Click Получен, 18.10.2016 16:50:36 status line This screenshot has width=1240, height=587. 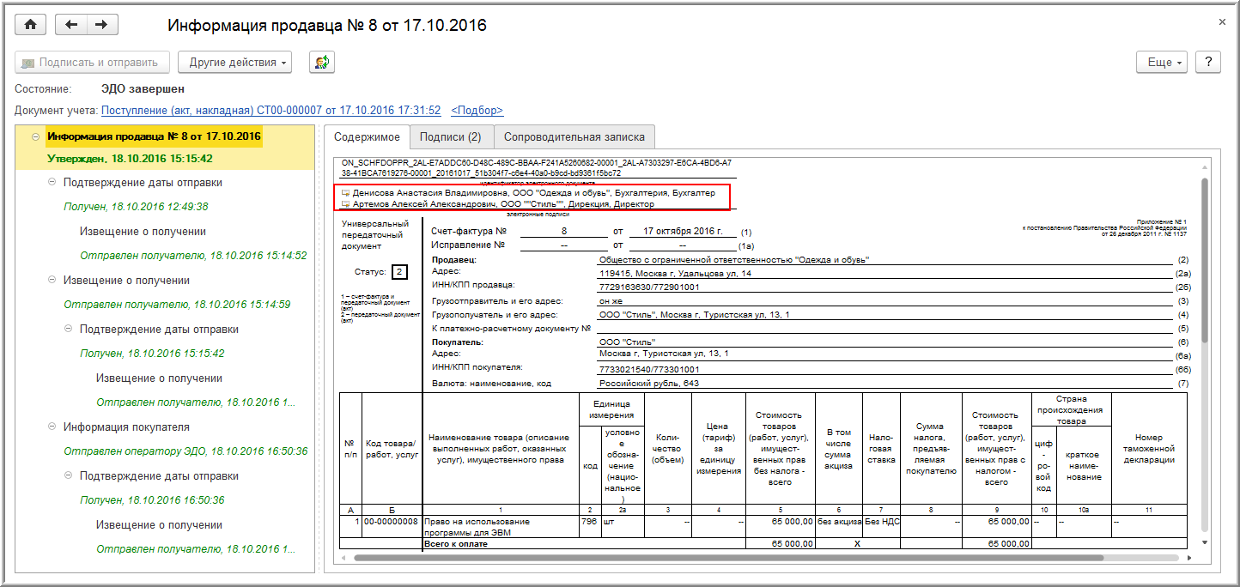tap(152, 500)
